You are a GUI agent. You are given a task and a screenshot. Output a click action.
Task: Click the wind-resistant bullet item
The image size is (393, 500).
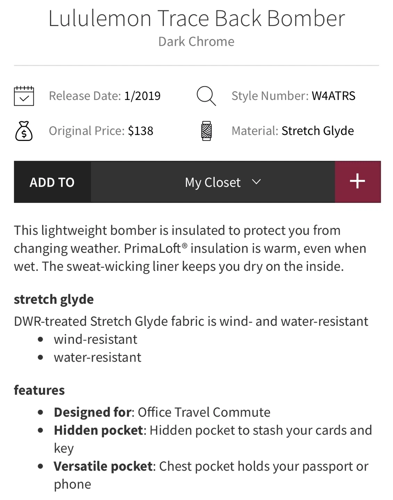[x=95, y=339]
